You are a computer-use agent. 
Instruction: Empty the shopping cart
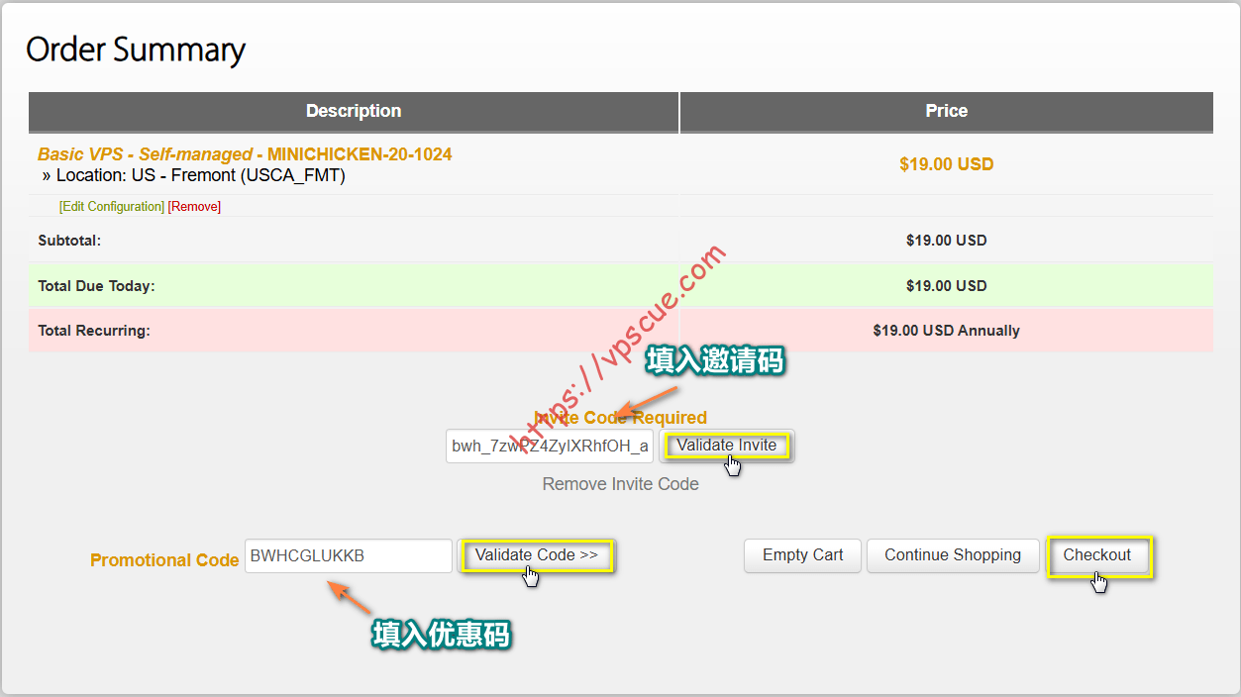(802, 555)
